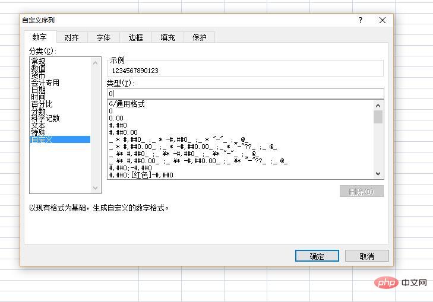The image size is (433, 302).
Task: Open the 边框 tab
Action: point(135,37)
